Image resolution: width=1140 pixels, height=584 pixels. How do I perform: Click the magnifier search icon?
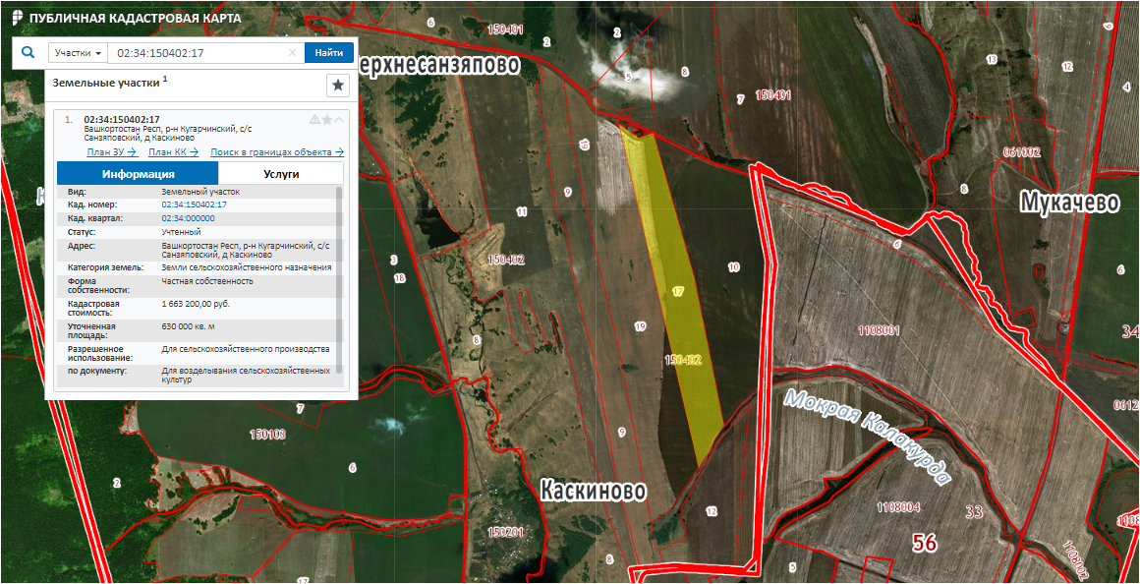click(28, 52)
